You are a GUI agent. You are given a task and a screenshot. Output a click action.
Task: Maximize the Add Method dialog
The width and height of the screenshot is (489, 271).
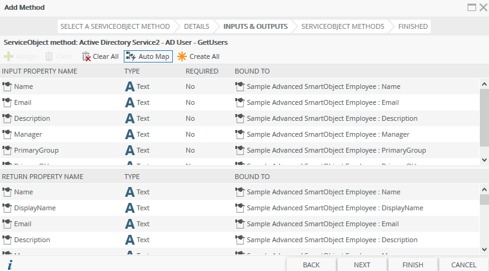(x=472, y=7)
